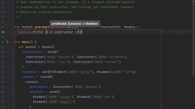Click line number 28 in the gutter

[x=3, y=82]
